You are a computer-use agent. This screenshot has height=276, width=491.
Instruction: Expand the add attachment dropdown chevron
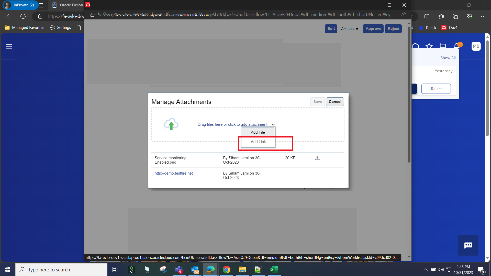click(x=273, y=125)
